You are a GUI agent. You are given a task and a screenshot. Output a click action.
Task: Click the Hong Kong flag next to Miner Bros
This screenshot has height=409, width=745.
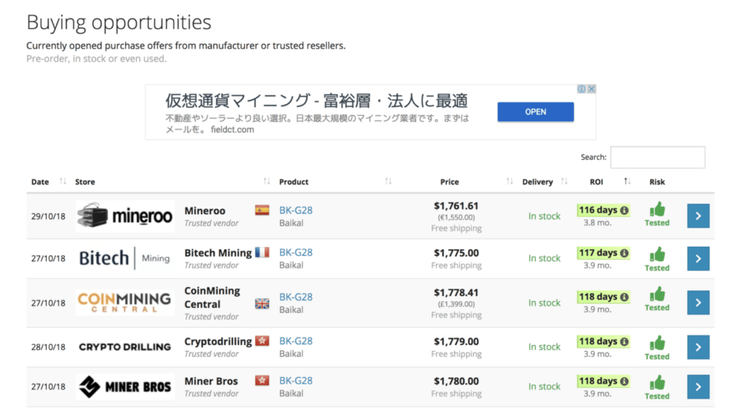(262, 381)
